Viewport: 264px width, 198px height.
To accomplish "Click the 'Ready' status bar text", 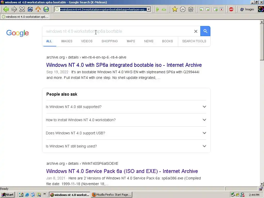I will point(4,189).
